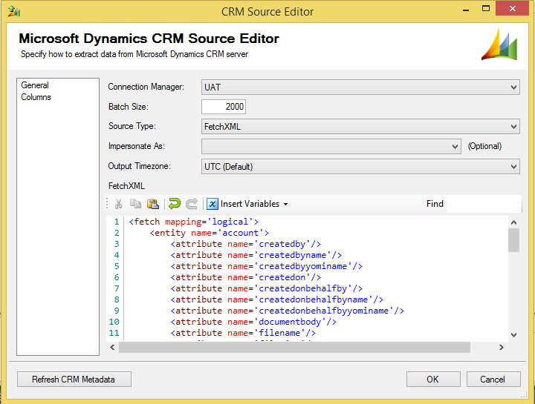This screenshot has width=535, height=404.
Task: Click the Dynamics CRM logo
Action: pyautogui.click(x=500, y=44)
